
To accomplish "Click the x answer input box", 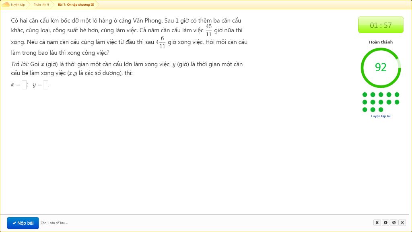I will 24,85.
